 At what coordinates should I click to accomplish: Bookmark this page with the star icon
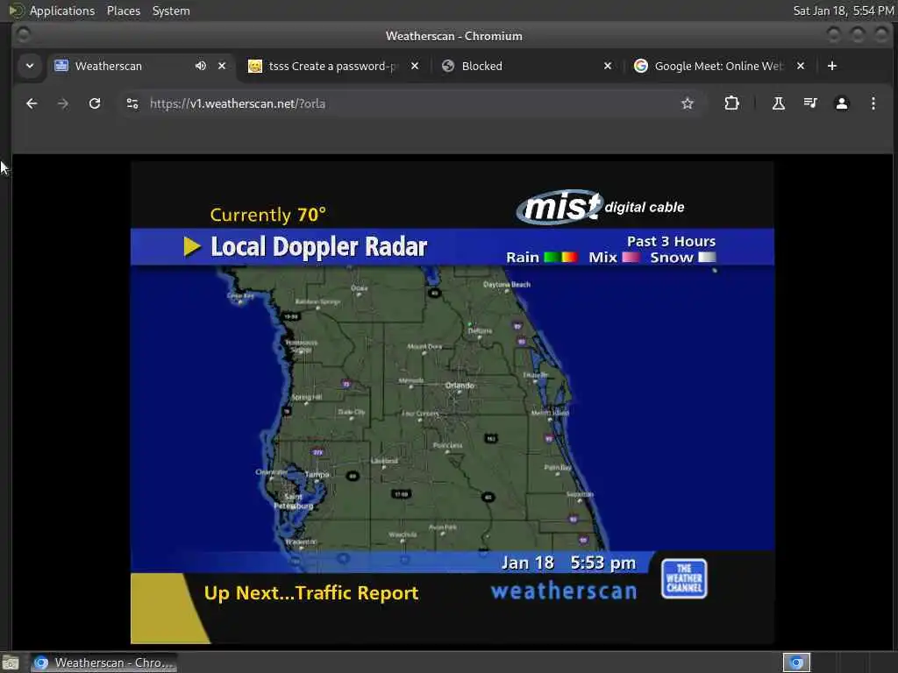pos(688,103)
